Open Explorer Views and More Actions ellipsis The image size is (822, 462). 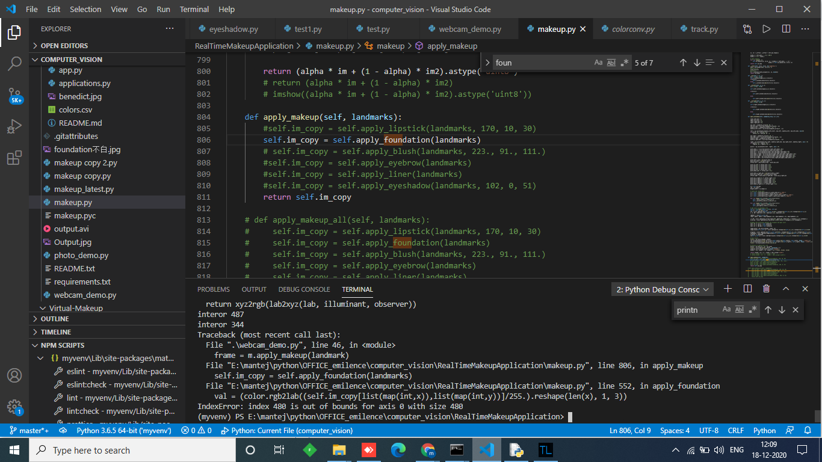click(x=170, y=29)
